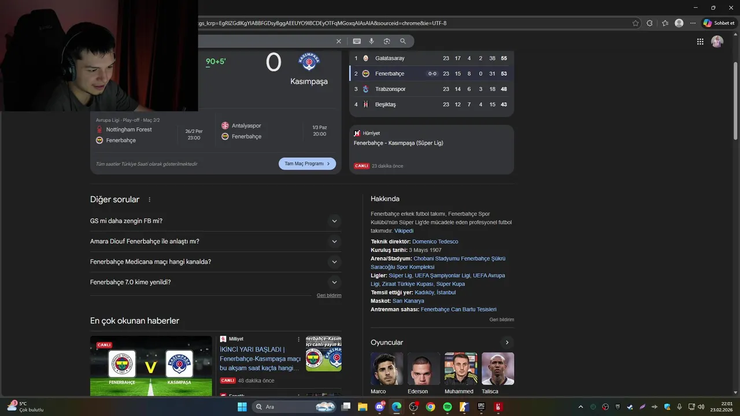Open the Tam Maç Programı schedule

coord(307,164)
